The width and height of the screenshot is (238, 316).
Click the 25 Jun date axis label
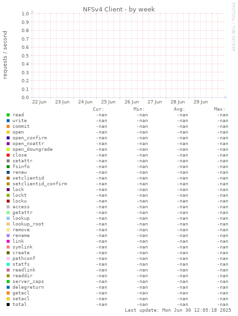click(x=108, y=102)
